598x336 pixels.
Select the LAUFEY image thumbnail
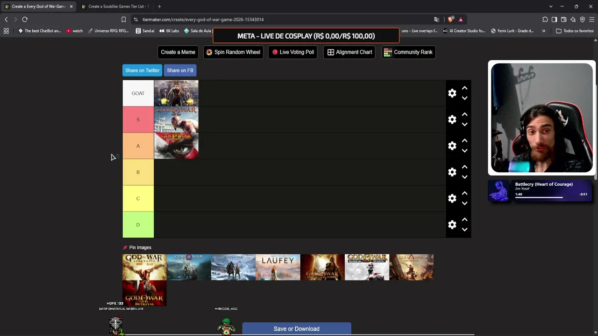click(x=278, y=267)
